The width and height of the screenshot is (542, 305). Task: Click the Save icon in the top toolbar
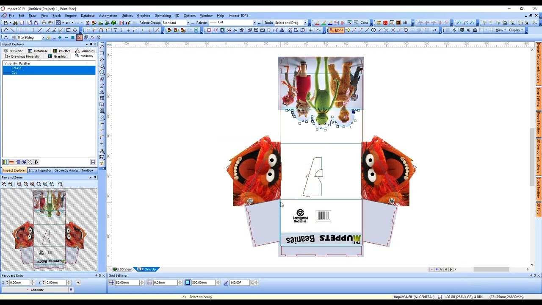coord(22,22)
